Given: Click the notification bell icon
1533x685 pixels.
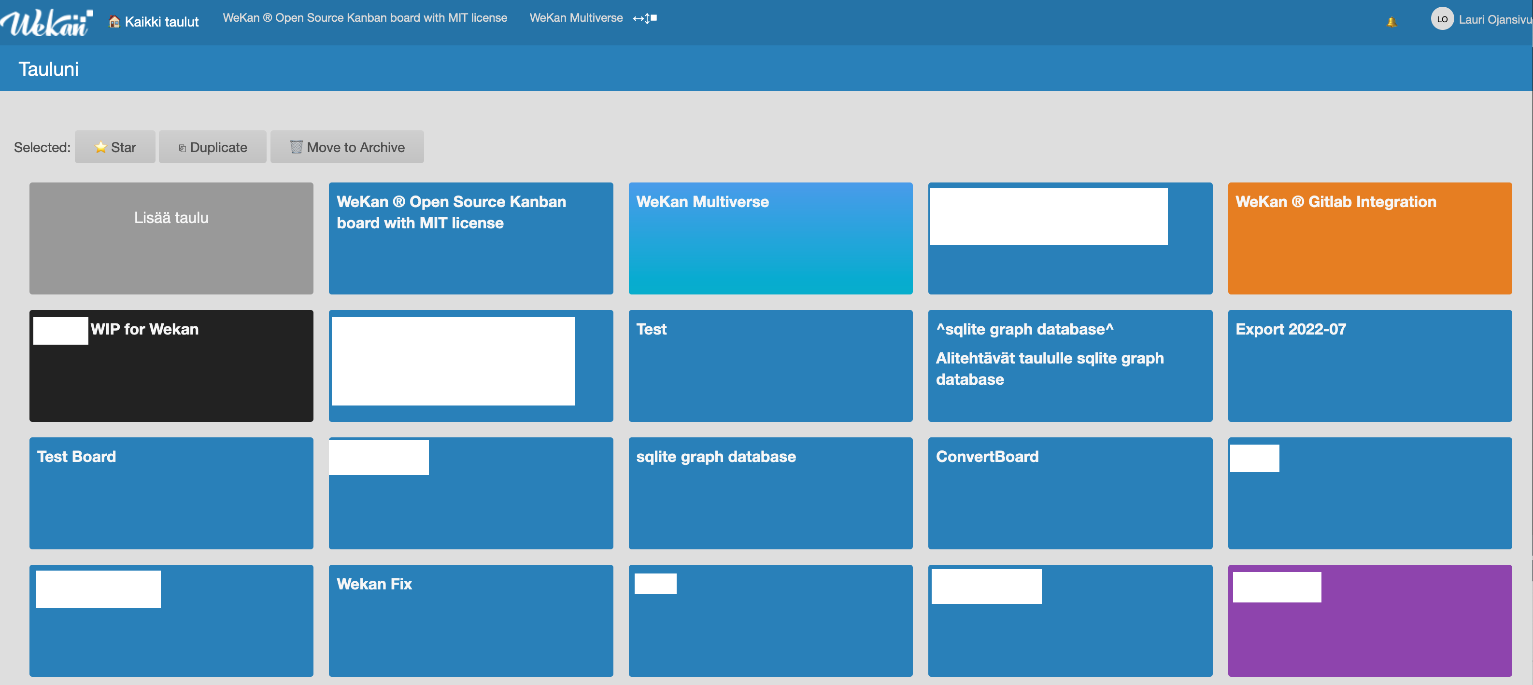Looking at the screenshot, I should coord(1391,22).
